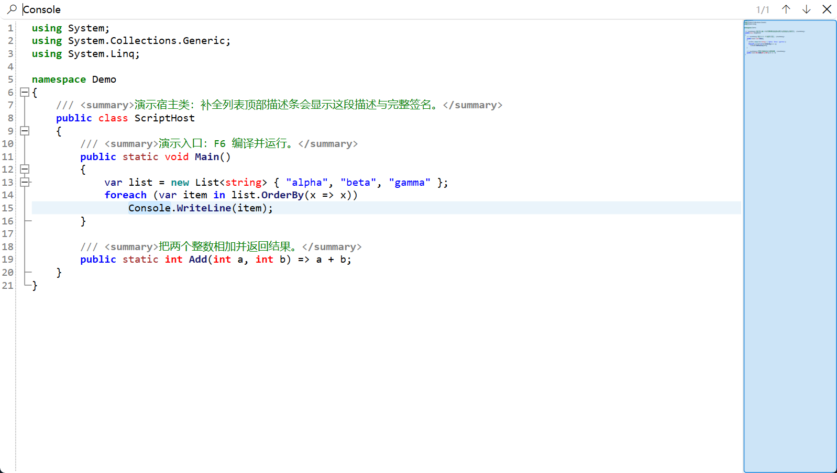Click the 'void' keyword on line 11
Image resolution: width=837 pixels, height=473 pixels.
point(177,156)
